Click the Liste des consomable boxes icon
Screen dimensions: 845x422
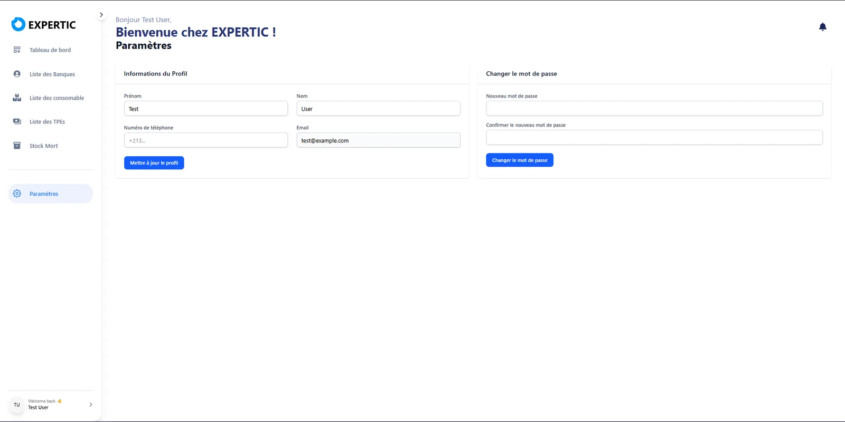[17, 98]
